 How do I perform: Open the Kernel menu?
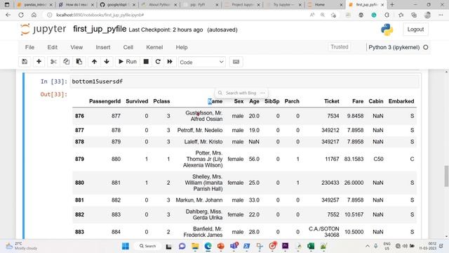coord(154,47)
